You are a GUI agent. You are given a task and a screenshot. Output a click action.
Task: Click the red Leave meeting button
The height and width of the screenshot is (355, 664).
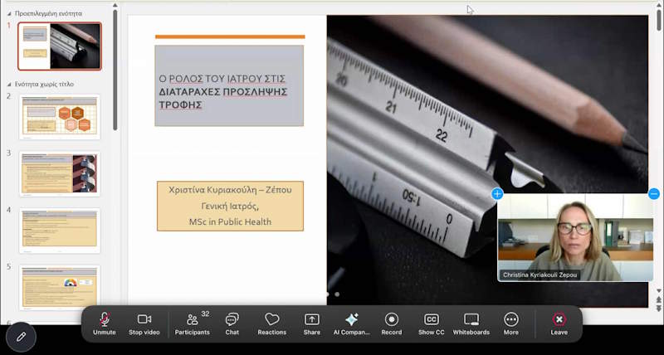pyautogui.click(x=559, y=319)
